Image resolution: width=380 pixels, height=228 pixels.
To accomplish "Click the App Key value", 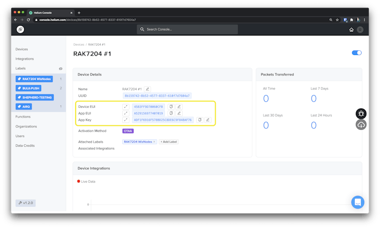I will (163, 120).
